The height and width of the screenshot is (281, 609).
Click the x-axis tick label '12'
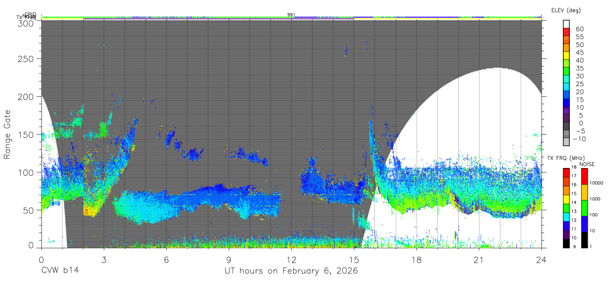click(x=291, y=260)
